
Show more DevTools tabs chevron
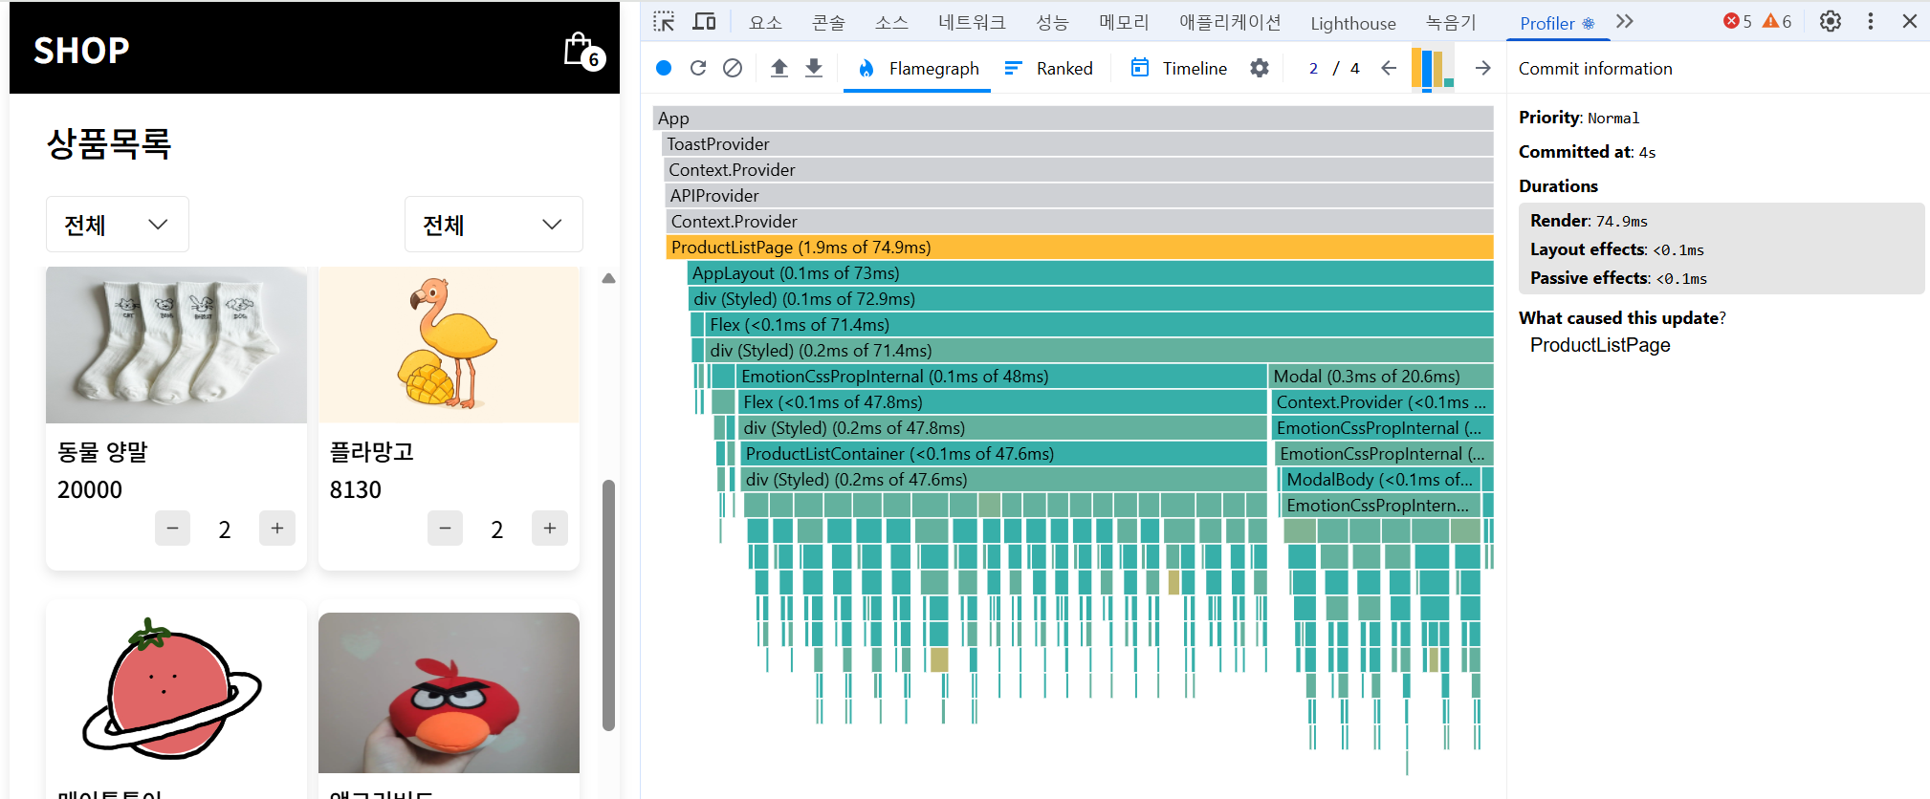click(1625, 21)
